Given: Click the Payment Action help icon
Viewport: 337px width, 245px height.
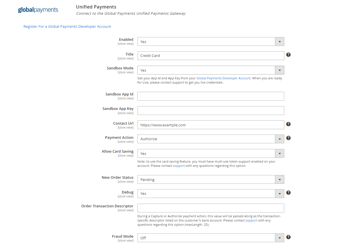Looking at the screenshot, I should pos(288,138).
